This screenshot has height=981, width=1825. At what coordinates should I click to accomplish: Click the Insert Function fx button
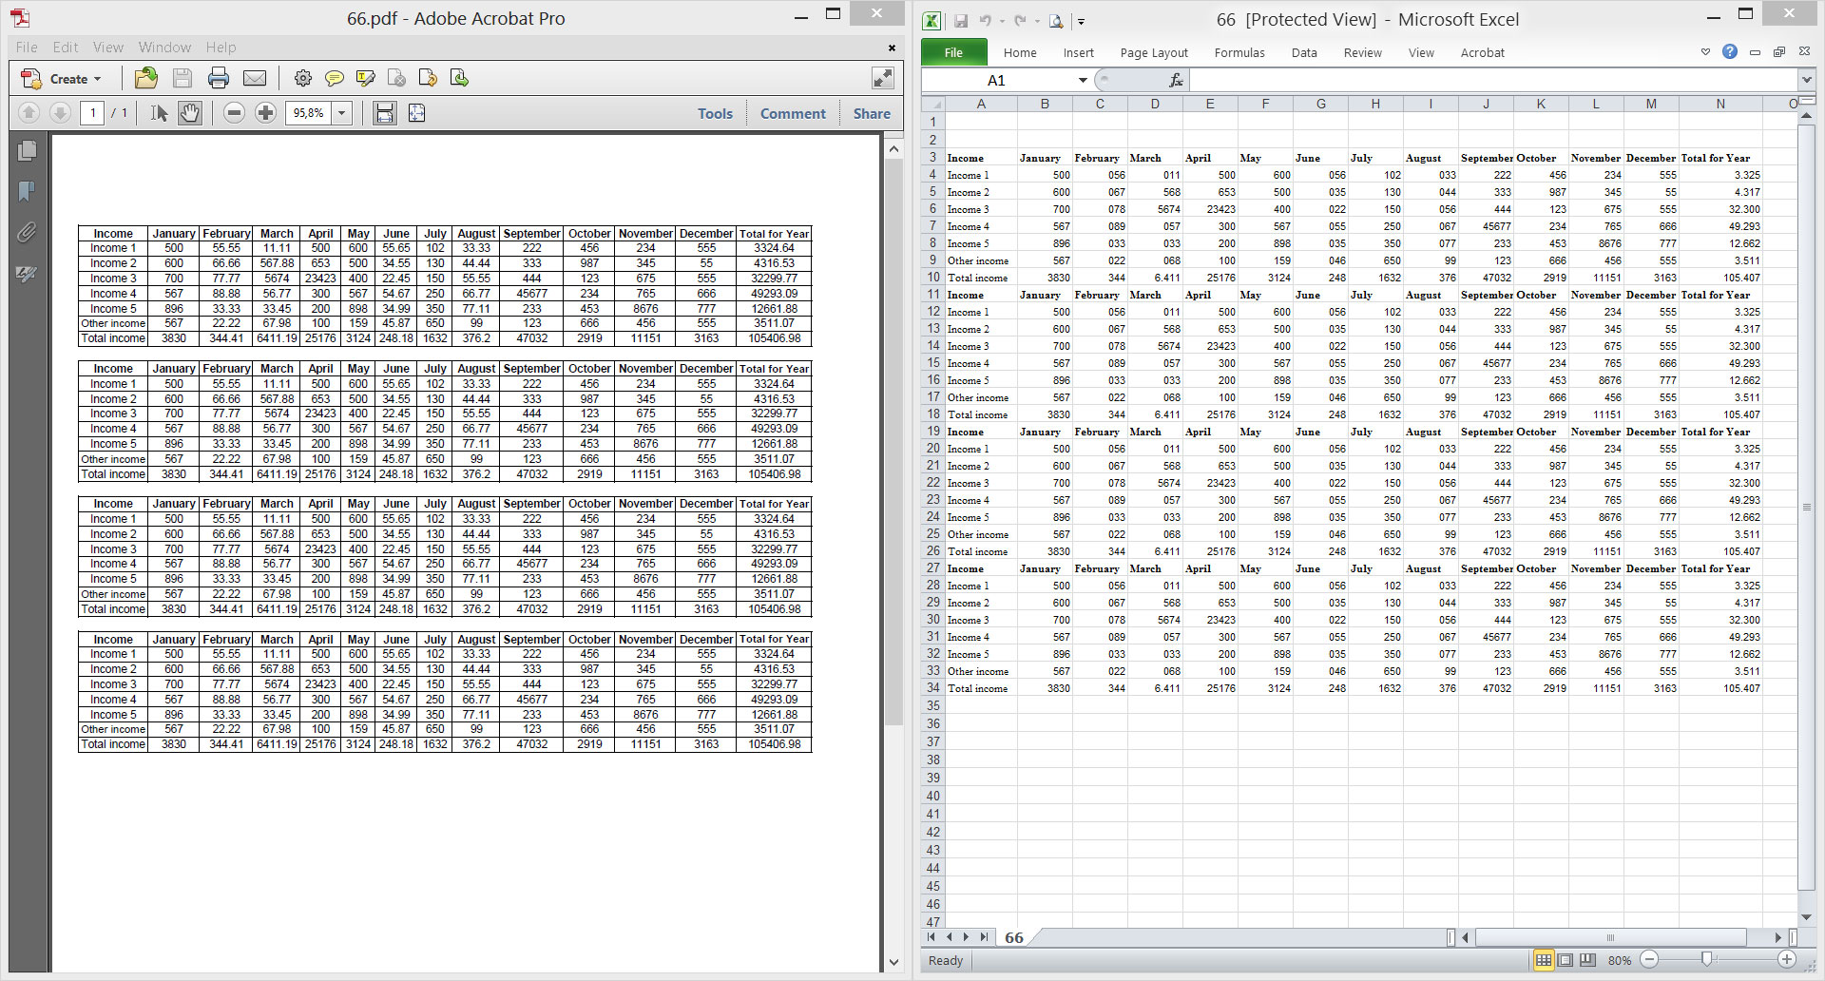point(1176,81)
